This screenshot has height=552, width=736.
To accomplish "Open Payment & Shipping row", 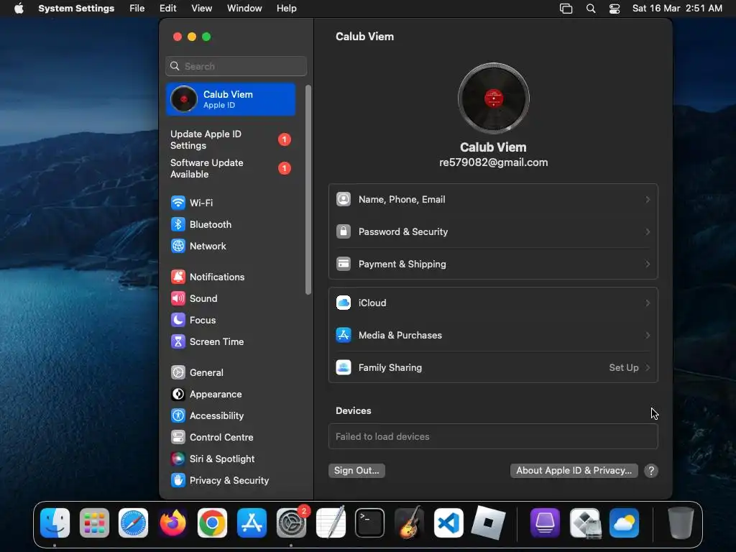I will point(493,264).
